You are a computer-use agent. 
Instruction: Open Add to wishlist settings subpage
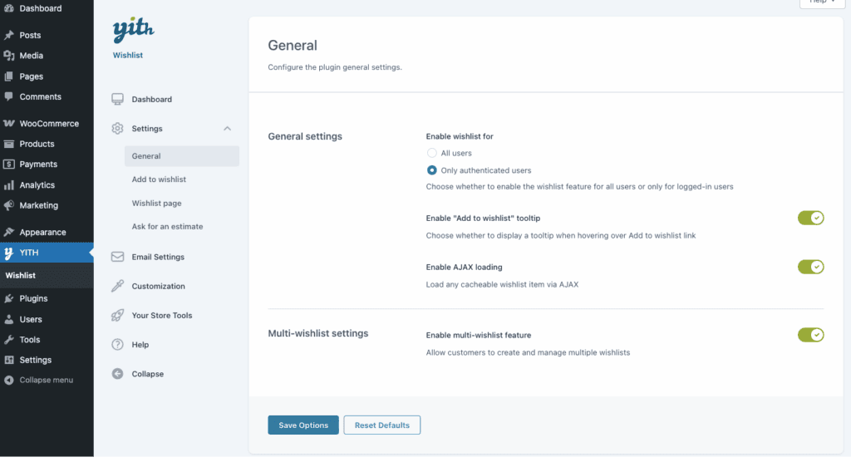pos(159,179)
